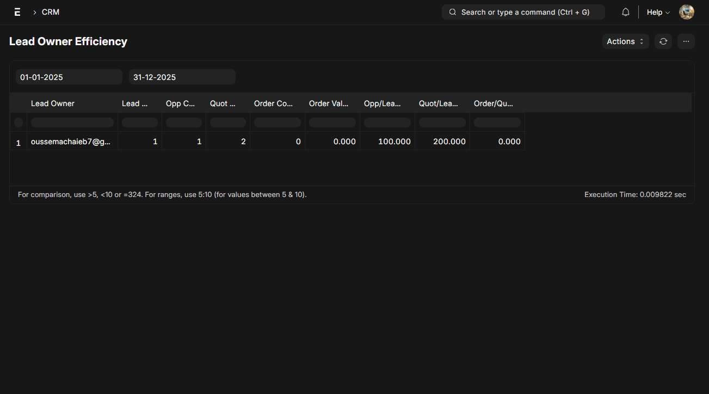Open the Actions dropdown
Image resolution: width=709 pixels, height=394 pixels.
(626, 41)
